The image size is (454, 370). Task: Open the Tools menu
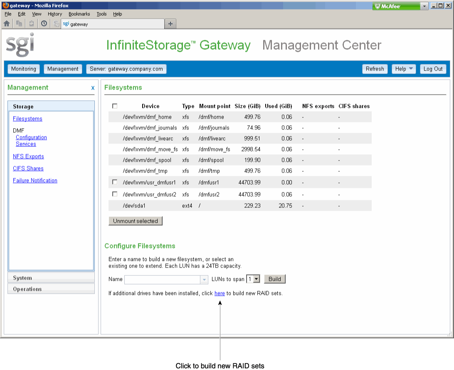click(x=101, y=14)
